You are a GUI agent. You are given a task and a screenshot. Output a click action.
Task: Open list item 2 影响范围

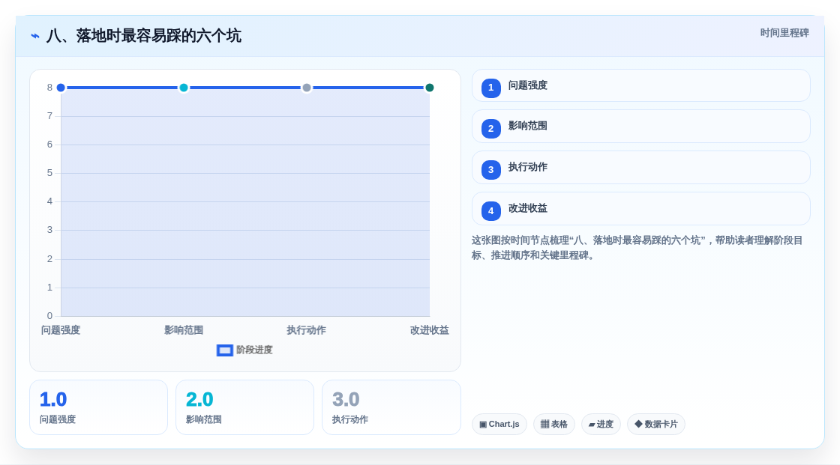tap(640, 127)
